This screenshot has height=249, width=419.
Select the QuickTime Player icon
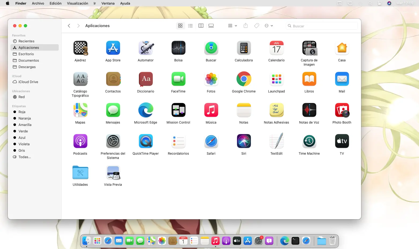[146, 141]
